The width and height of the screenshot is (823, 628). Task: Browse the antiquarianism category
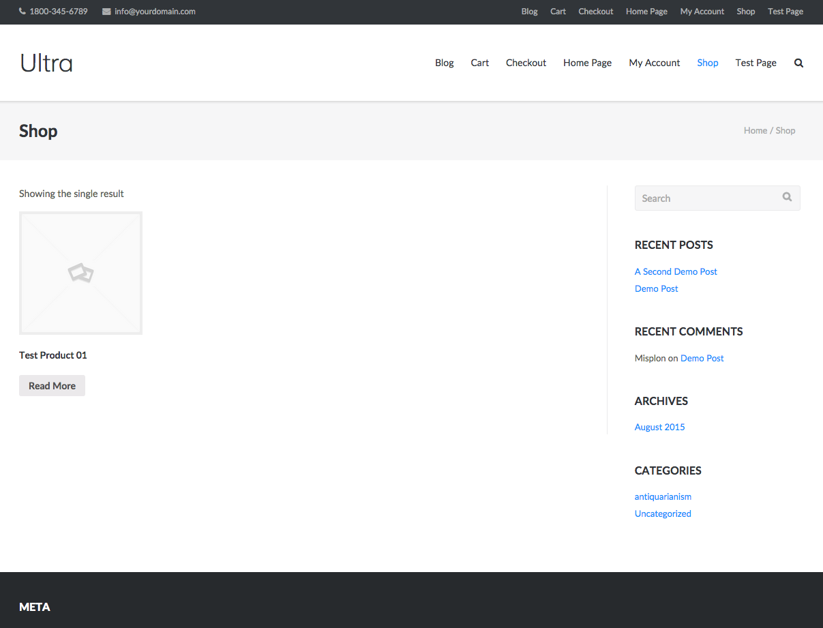(x=663, y=496)
